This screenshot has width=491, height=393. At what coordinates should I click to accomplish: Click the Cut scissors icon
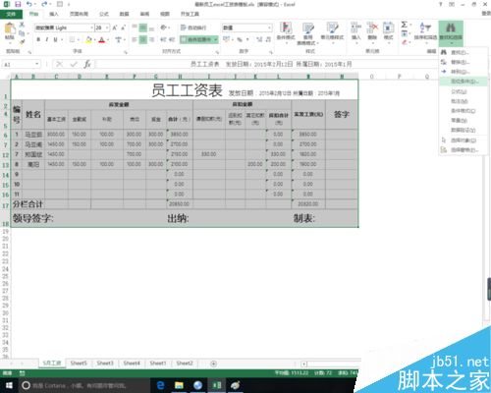pos(22,25)
